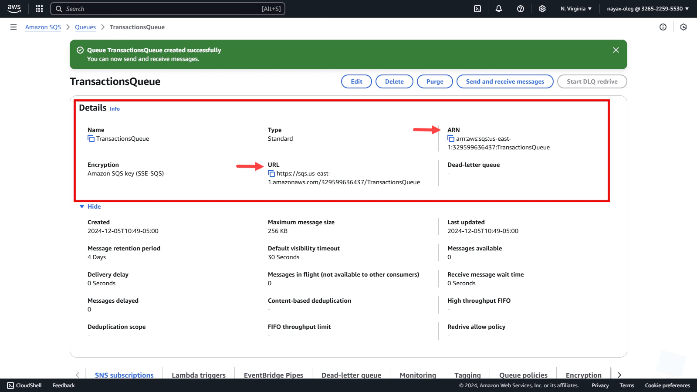This screenshot has width=697, height=392.
Task: Open the AWS services grid menu
Action: pyautogui.click(x=39, y=9)
